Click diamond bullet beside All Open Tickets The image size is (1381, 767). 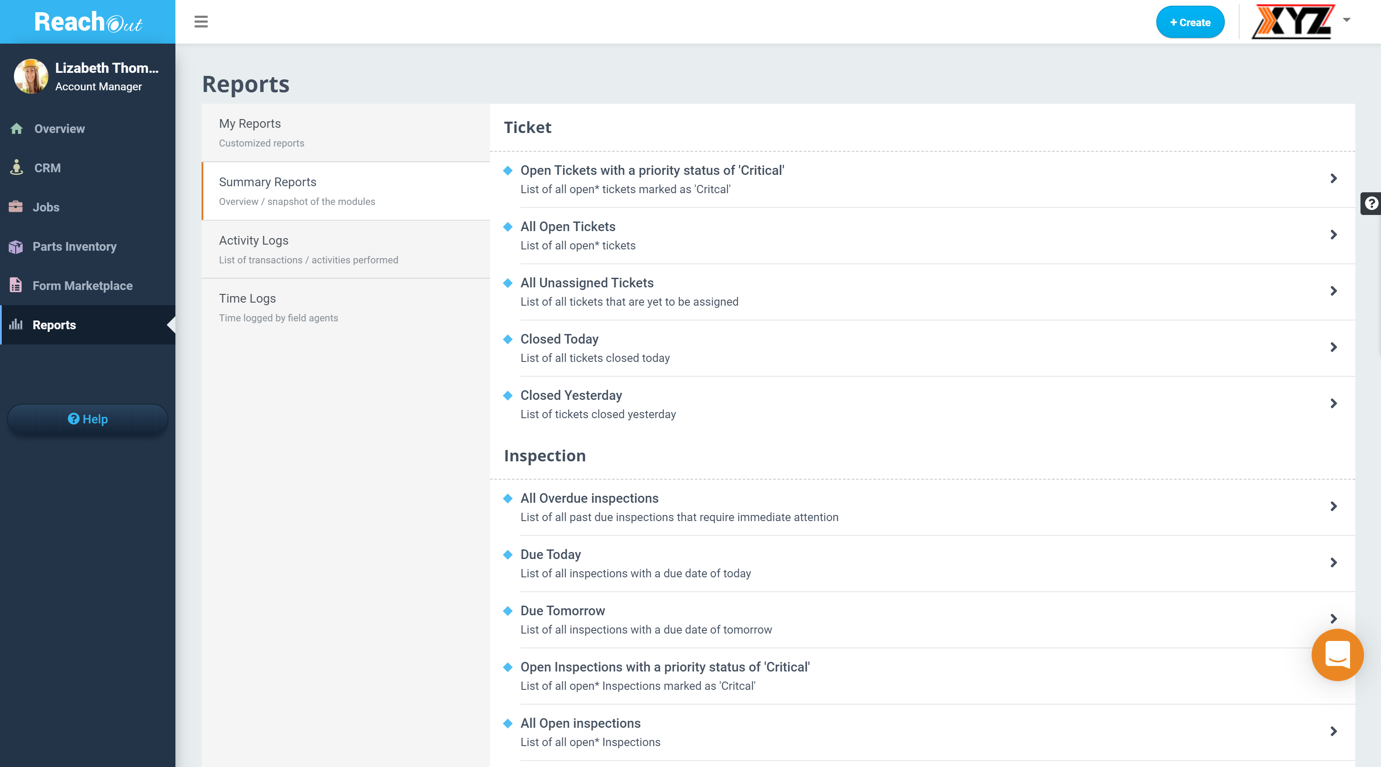[508, 227]
